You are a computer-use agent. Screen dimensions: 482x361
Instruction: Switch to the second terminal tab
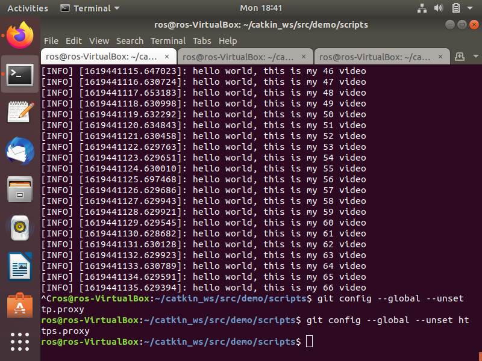[x=245, y=57]
